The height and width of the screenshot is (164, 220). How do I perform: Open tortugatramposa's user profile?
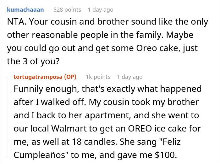[x=38, y=77]
